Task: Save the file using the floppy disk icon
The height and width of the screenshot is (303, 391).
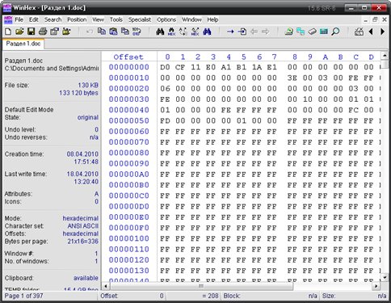Action: (31, 32)
